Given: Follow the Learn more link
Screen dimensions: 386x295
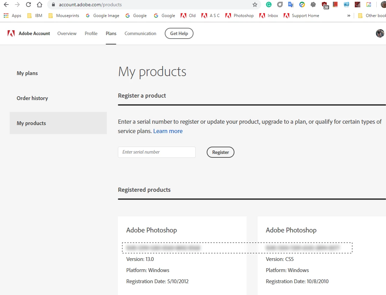Looking at the screenshot, I should (168, 131).
